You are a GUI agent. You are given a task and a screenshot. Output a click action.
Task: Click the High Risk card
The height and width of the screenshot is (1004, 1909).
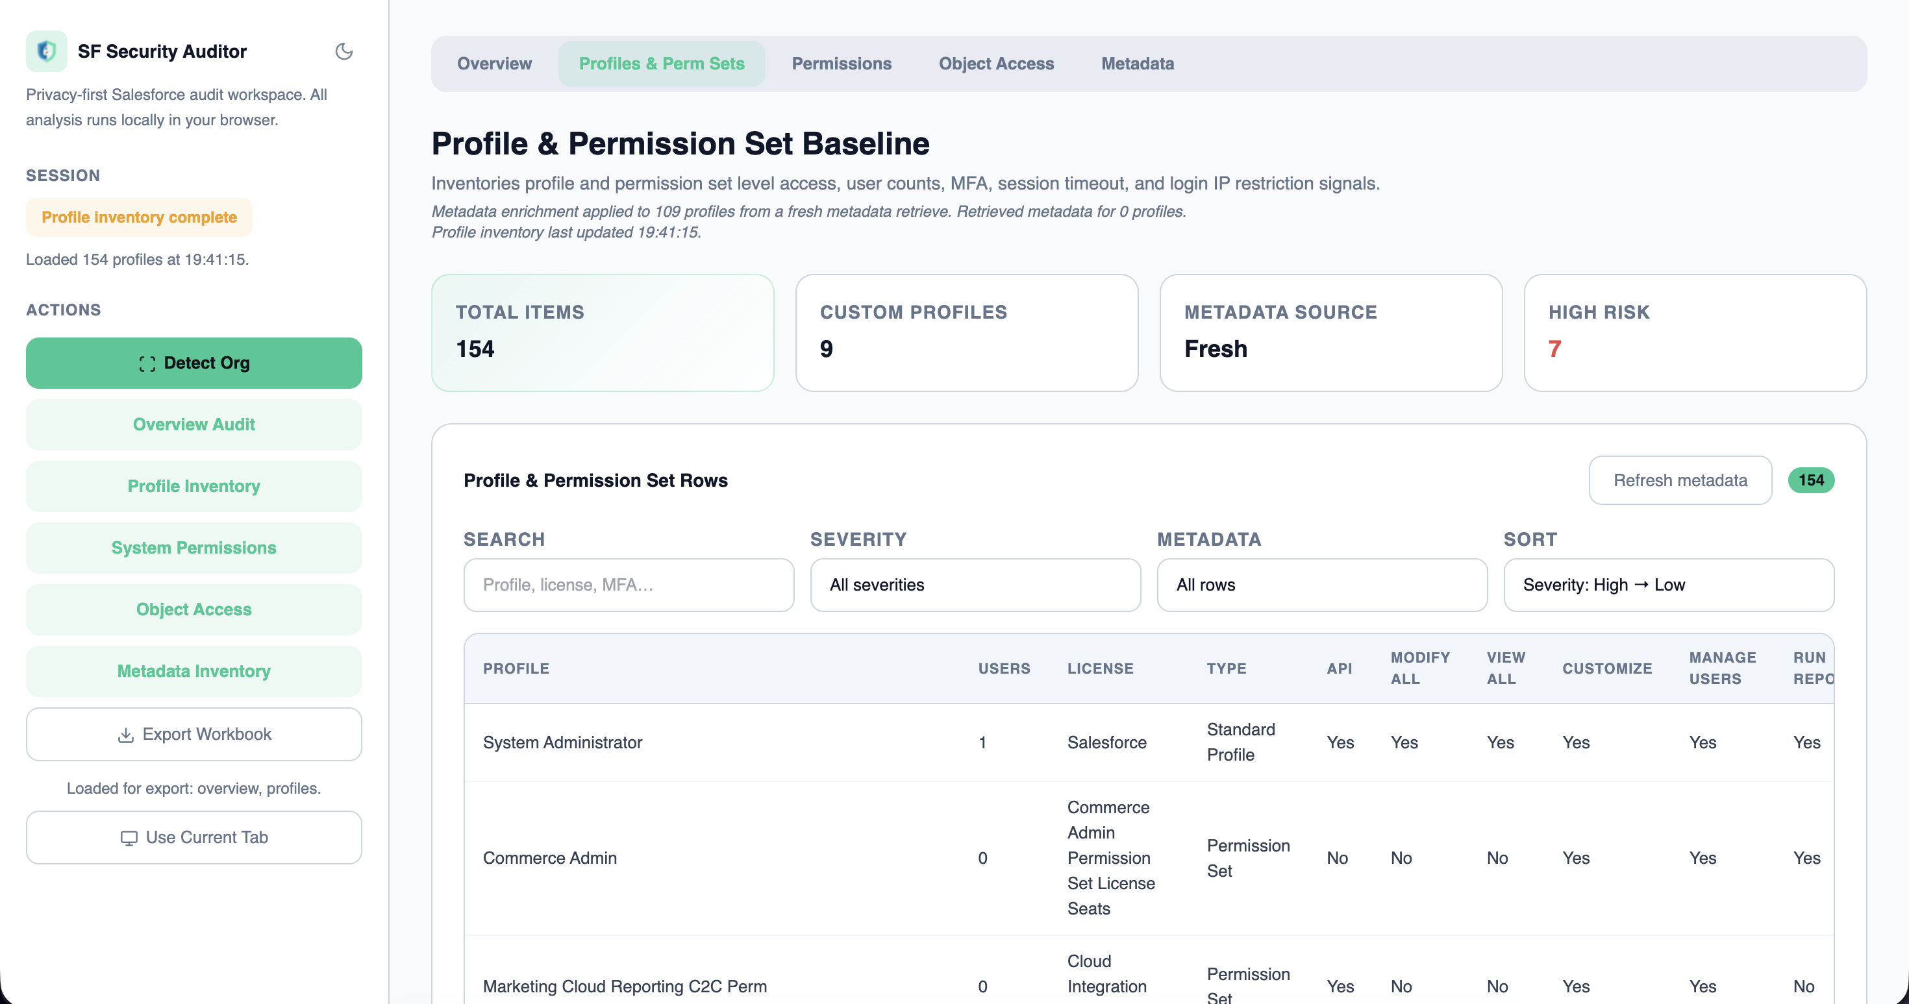[x=1695, y=333]
